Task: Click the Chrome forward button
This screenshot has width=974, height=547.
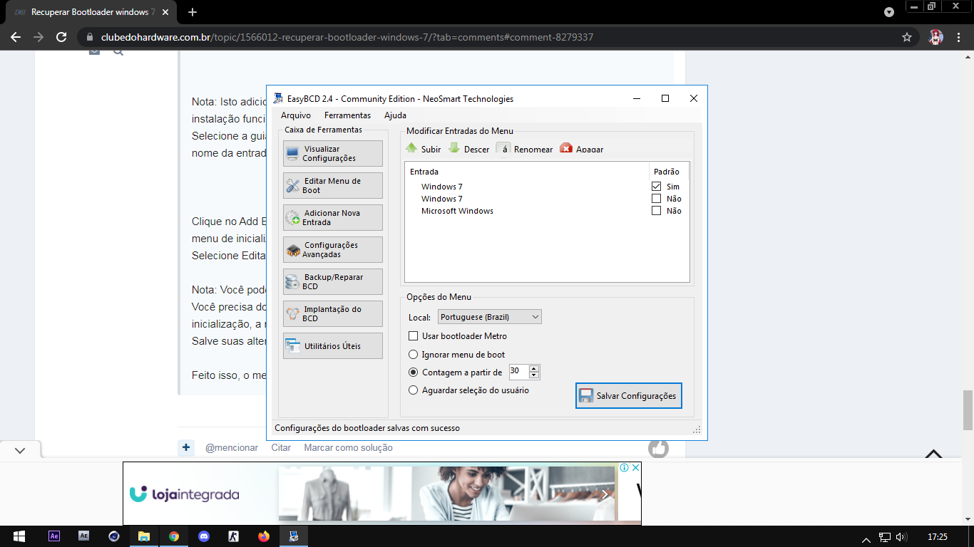Action: coord(39,37)
